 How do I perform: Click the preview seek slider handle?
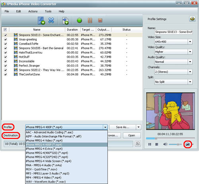pos(156,138)
